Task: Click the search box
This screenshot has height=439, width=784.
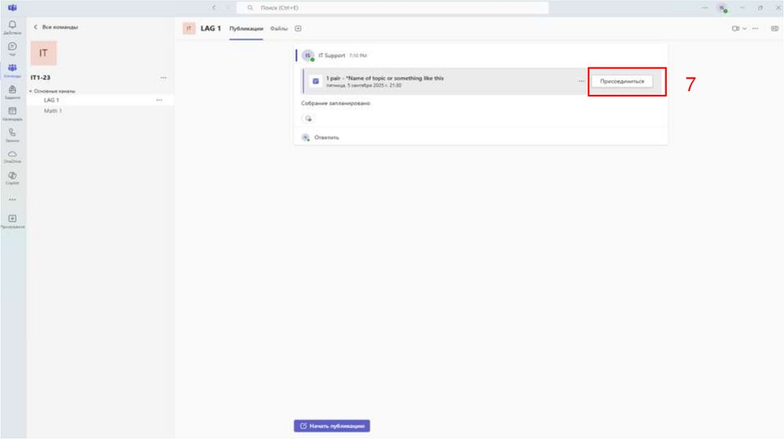Action: pyautogui.click(x=393, y=8)
